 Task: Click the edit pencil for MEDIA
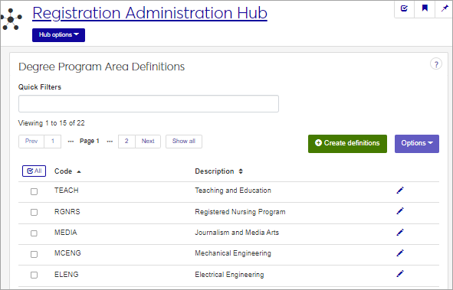pos(400,233)
